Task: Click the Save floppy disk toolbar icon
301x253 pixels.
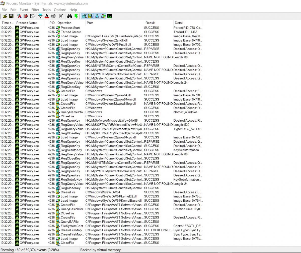Action: tap(11, 16)
